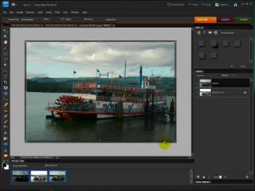Click the Sign In link
Image resolution: width=255 pixels, height=191 pixels.
coord(27,5)
